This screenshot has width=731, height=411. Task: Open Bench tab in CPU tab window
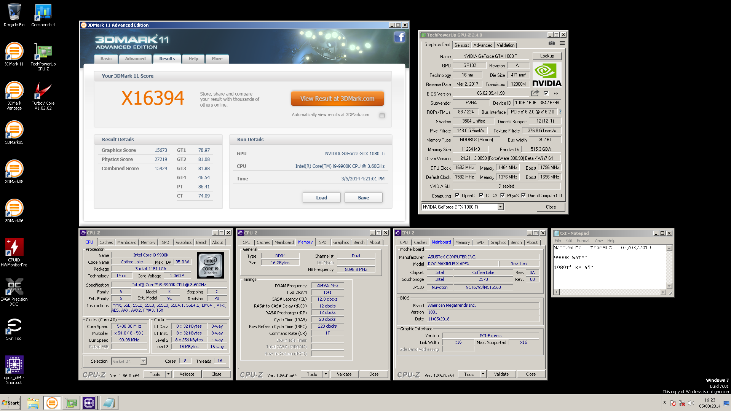pos(201,242)
